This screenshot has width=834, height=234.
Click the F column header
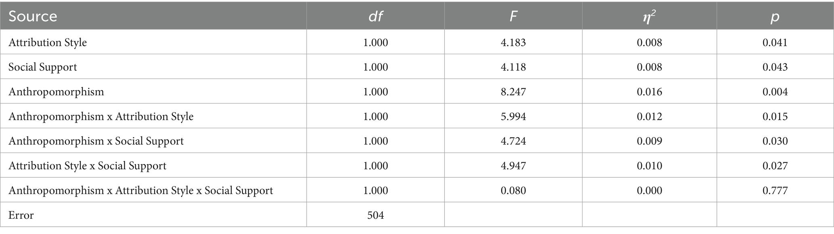pyautogui.click(x=513, y=16)
